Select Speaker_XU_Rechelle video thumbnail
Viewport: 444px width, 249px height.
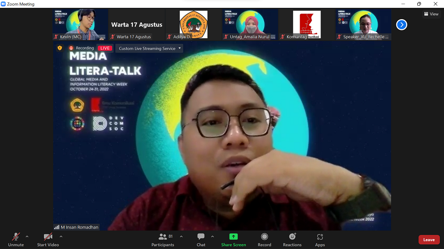tap(364, 25)
